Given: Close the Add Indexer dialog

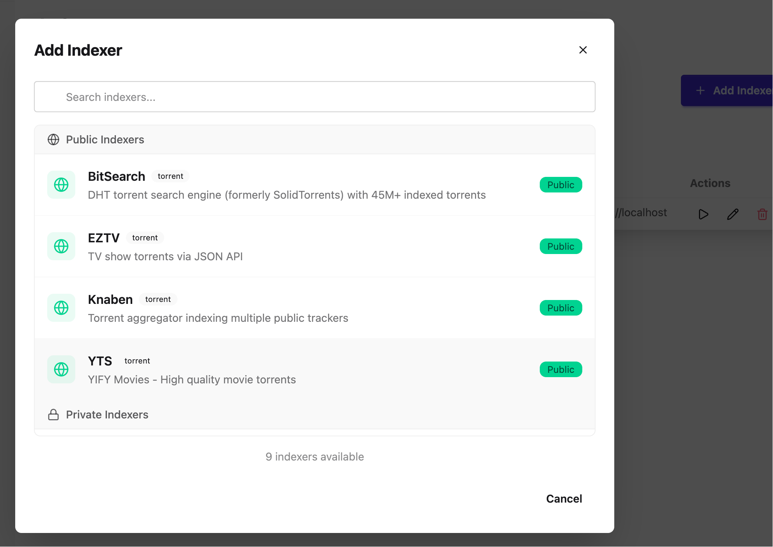Looking at the screenshot, I should pos(583,50).
